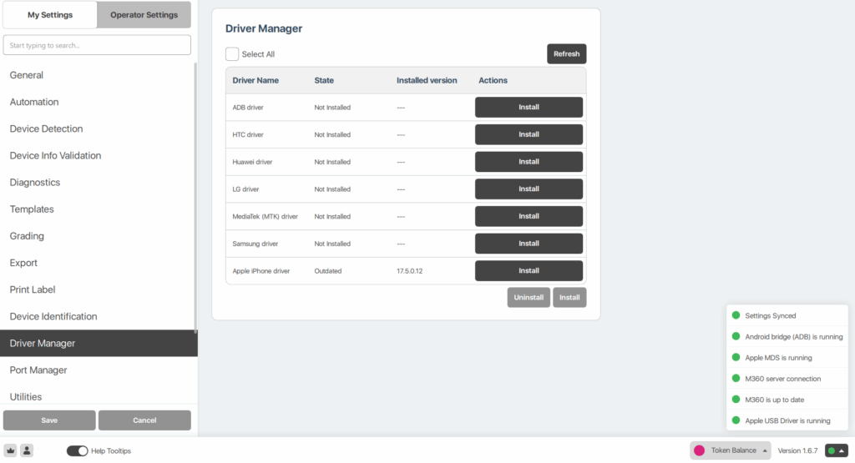The width and height of the screenshot is (855, 463).
Task: Click the Installed version column header
Action: pyautogui.click(x=427, y=80)
